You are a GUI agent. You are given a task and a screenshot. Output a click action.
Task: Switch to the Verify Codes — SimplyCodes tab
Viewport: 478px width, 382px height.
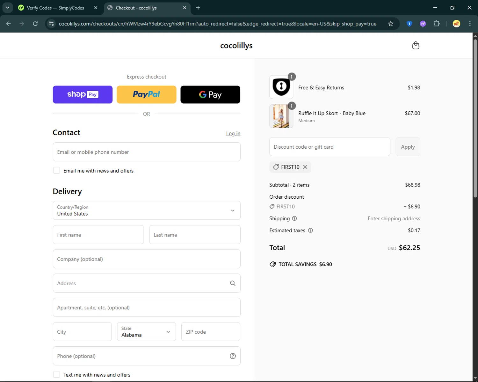55,8
